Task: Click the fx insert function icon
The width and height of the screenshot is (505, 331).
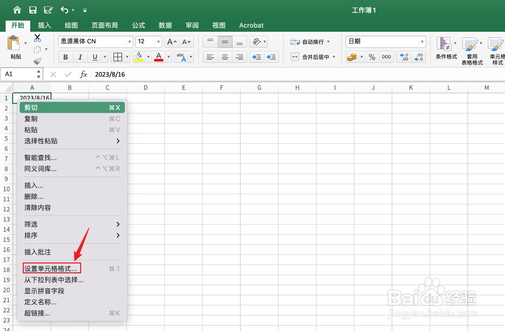Action: coord(84,74)
